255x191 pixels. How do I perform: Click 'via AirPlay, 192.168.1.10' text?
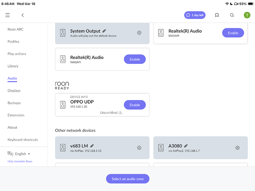[86, 151]
